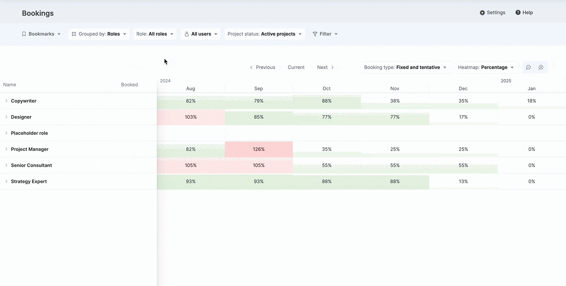This screenshot has height=286, width=566.
Task: Sort by the Booked column header
Action: tap(129, 84)
